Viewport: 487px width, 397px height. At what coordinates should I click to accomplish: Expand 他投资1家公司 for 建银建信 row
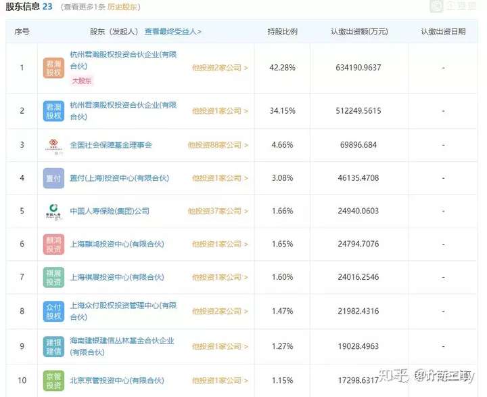(x=220, y=346)
